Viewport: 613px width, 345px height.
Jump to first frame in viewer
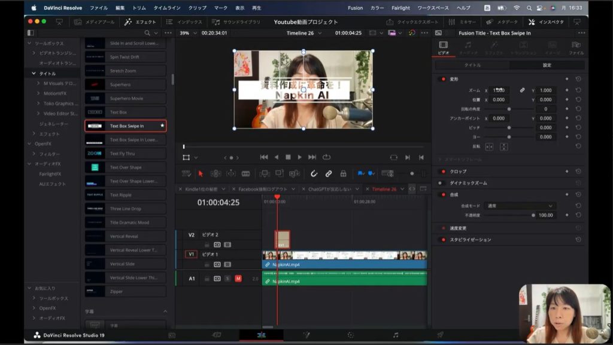[x=263, y=157]
